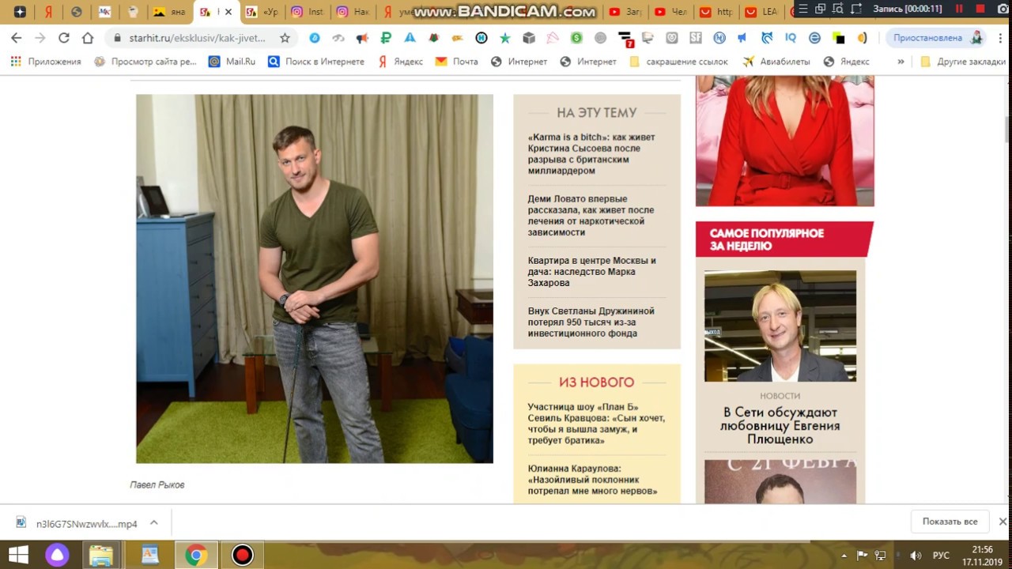Show hidden system tray icons
Viewport: 1012px width, 569px height.
click(x=844, y=556)
